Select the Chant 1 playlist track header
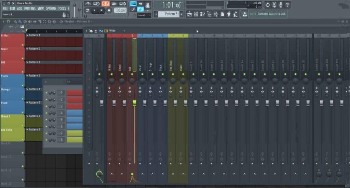Image resolution: width=350 pixels, height=188 pixels. pos(12,121)
